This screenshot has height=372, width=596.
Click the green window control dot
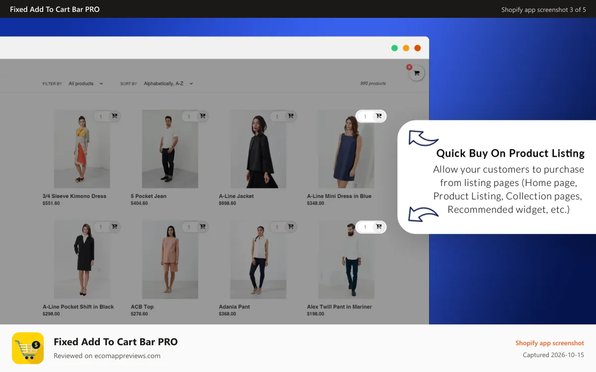pos(394,48)
